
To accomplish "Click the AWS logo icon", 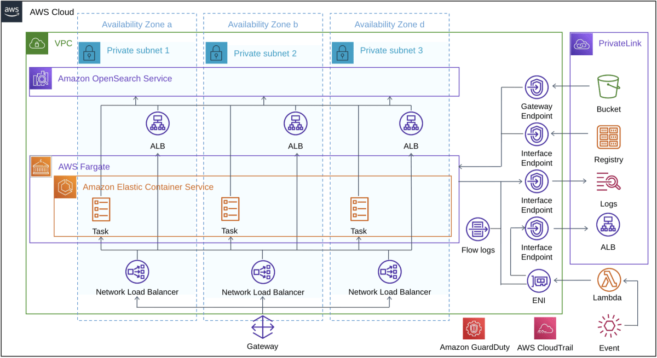I will (11, 11).
